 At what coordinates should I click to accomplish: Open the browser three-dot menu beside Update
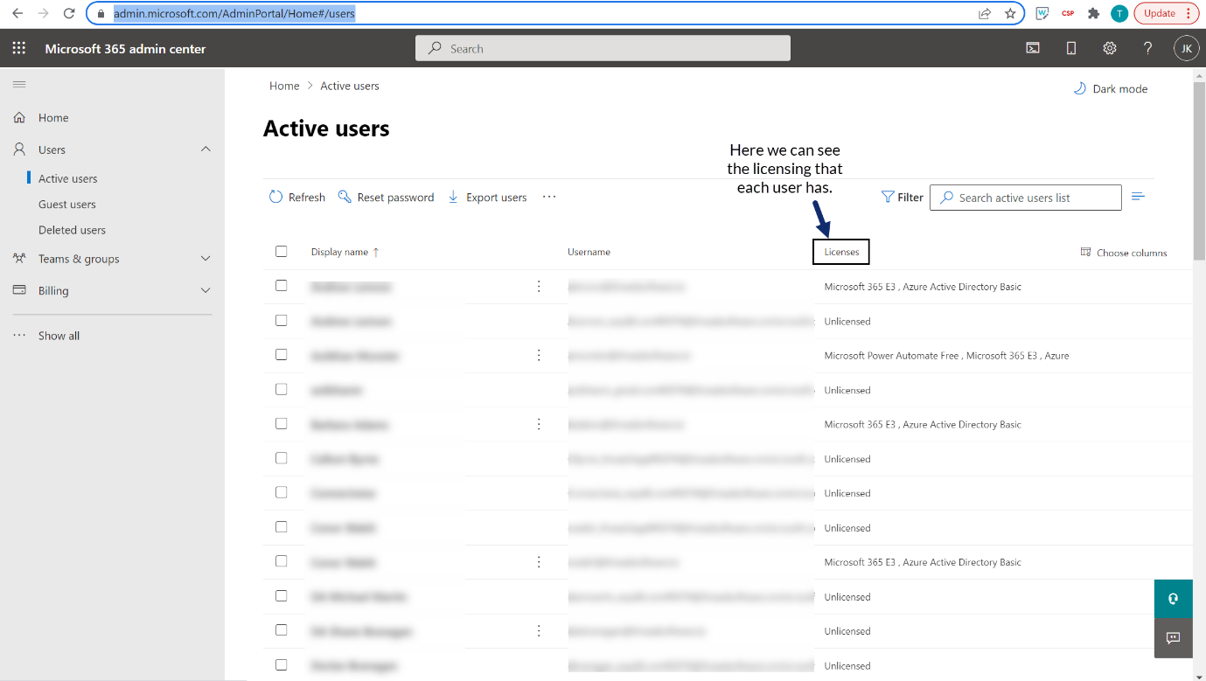tap(1189, 13)
